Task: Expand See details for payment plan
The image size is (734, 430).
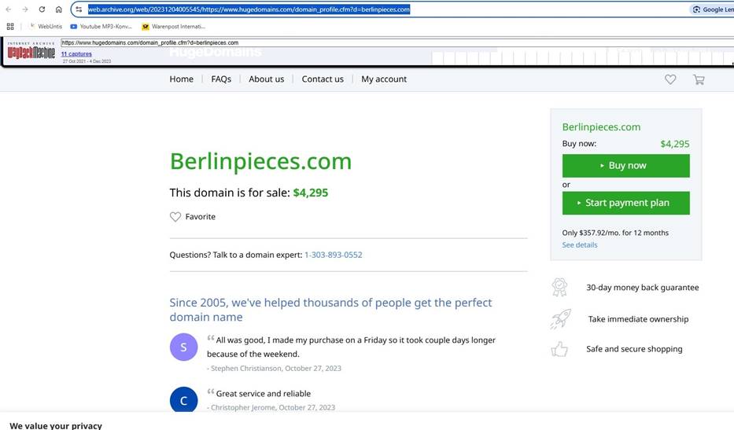Action: click(580, 244)
